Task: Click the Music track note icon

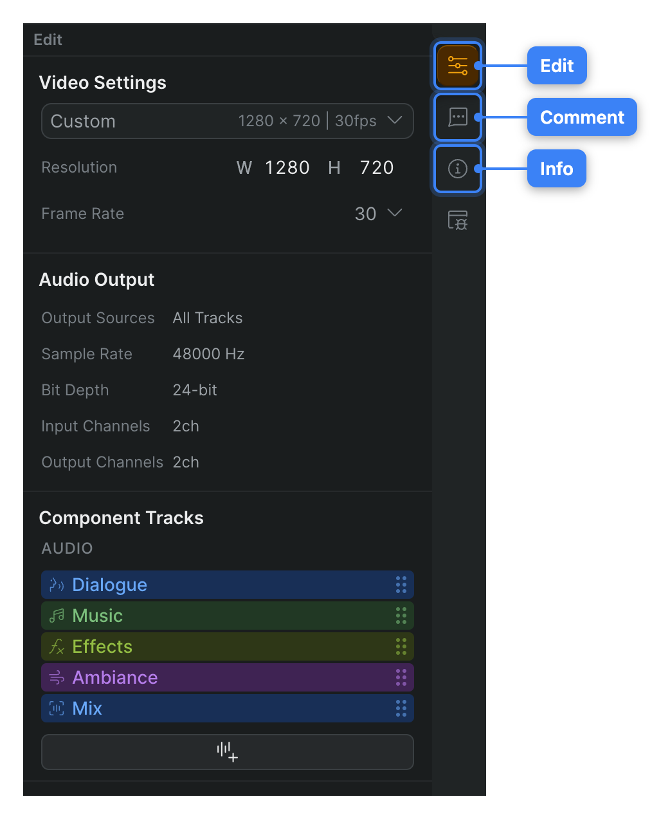Action: pyautogui.click(x=57, y=616)
